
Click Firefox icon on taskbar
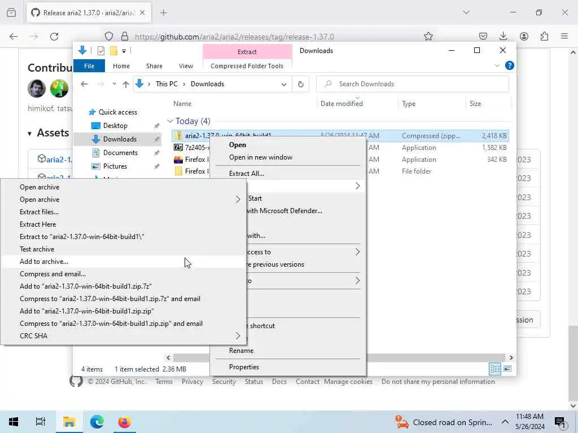point(125,422)
